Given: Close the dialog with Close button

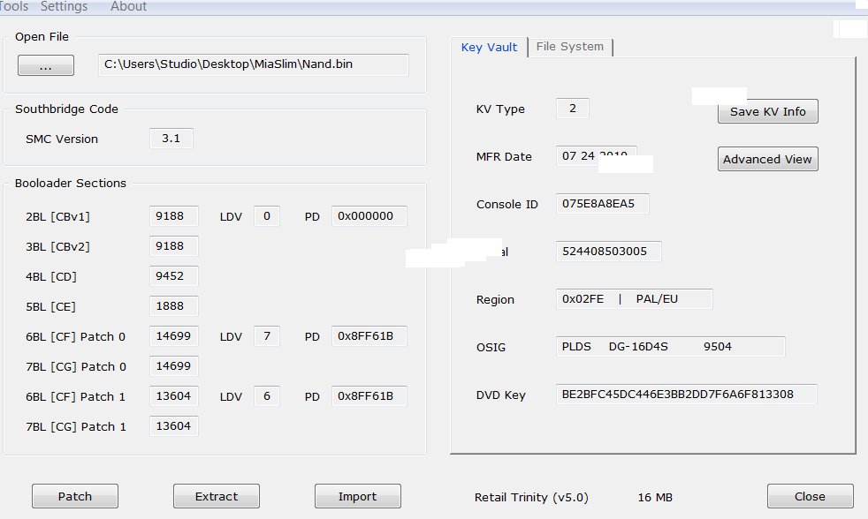Looking at the screenshot, I should point(810,496).
